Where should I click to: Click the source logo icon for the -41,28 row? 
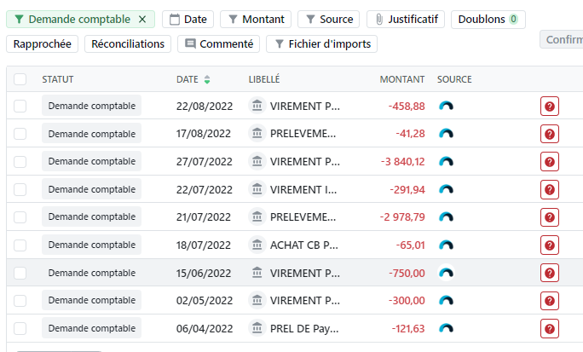coord(446,134)
